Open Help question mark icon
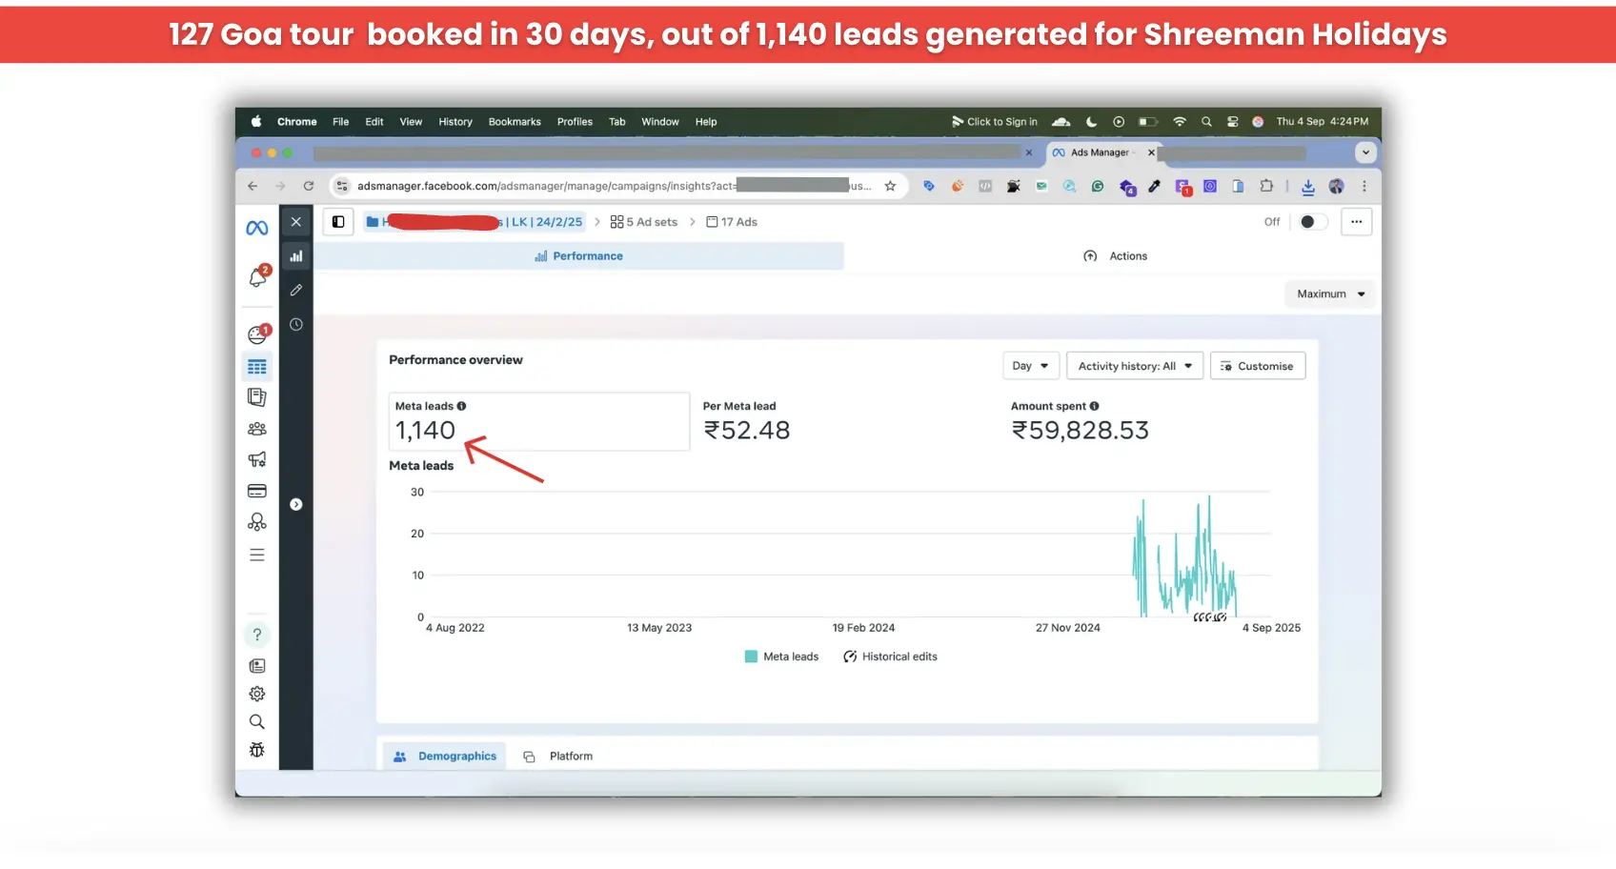 [257, 635]
